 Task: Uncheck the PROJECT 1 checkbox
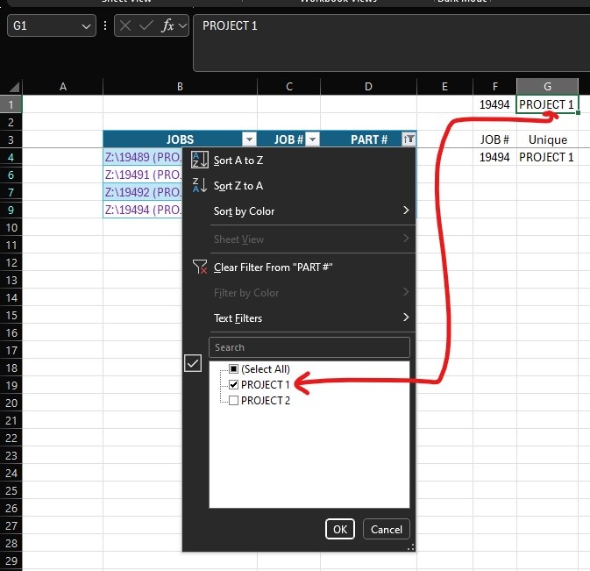coord(234,384)
